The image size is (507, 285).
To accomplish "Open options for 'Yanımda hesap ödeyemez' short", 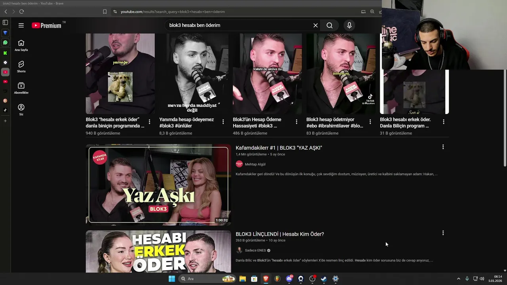I will tap(223, 122).
